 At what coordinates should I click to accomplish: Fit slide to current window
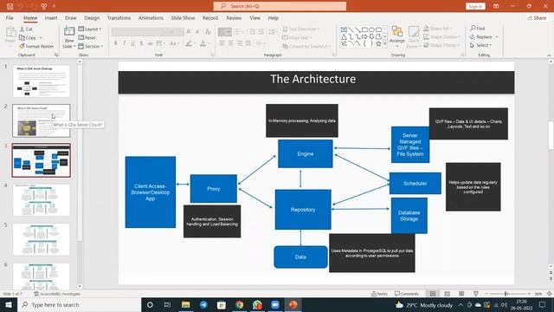click(x=549, y=294)
